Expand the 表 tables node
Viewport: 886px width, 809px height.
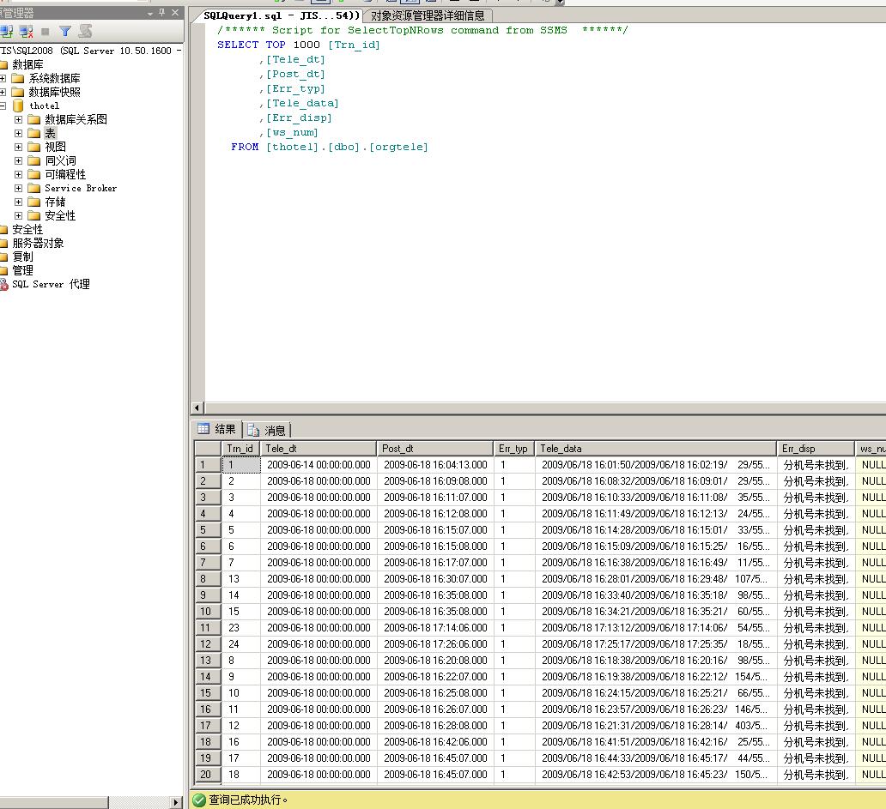19,133
